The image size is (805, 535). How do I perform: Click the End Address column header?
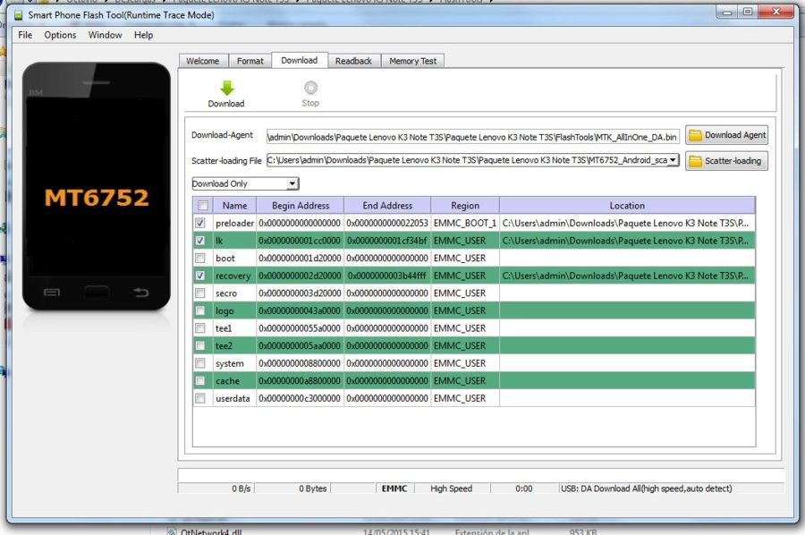coord(387,206)
